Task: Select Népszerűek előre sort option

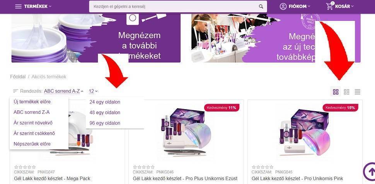Action: pyautogui.click(x=32, y=144)
